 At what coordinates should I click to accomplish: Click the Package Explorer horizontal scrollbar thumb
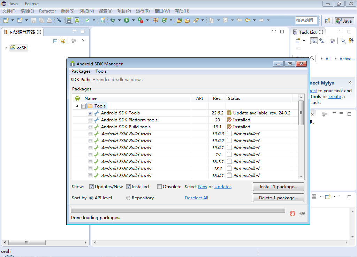coord(27,242)
